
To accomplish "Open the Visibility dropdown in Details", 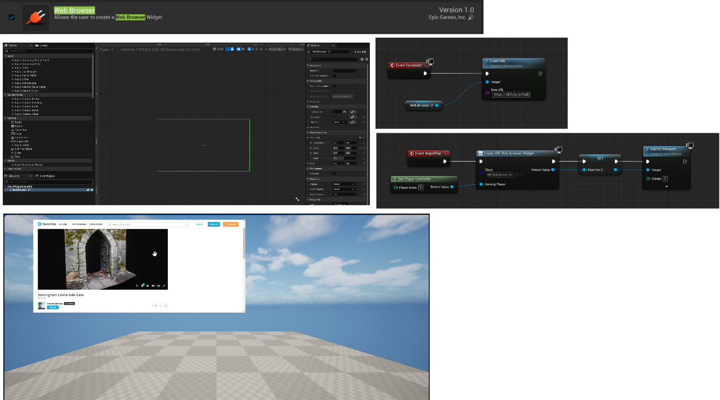I will pyautogui.click(x=339, y=122).
